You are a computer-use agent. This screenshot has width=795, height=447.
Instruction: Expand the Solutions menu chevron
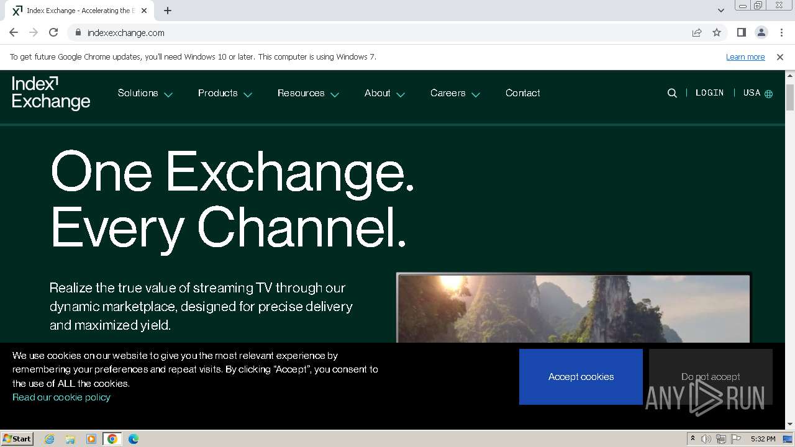pos(168,95)
